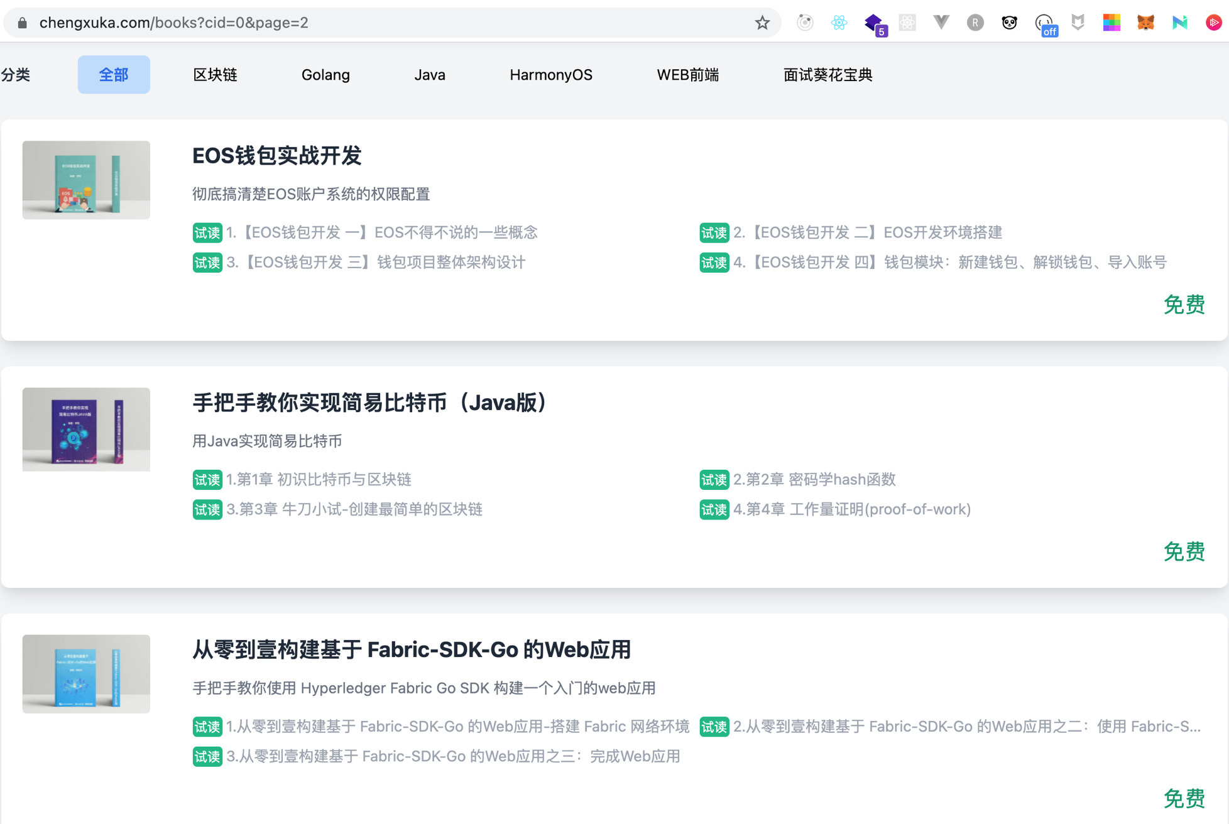Click the colorful grid extension icon
Screen dimensions: 1229x824
pos(1112,23)
